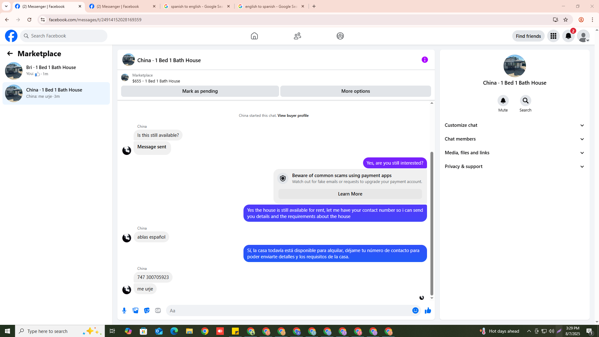
Task: Open Microsoft Edge from taskbar
Action: [174, 331]
